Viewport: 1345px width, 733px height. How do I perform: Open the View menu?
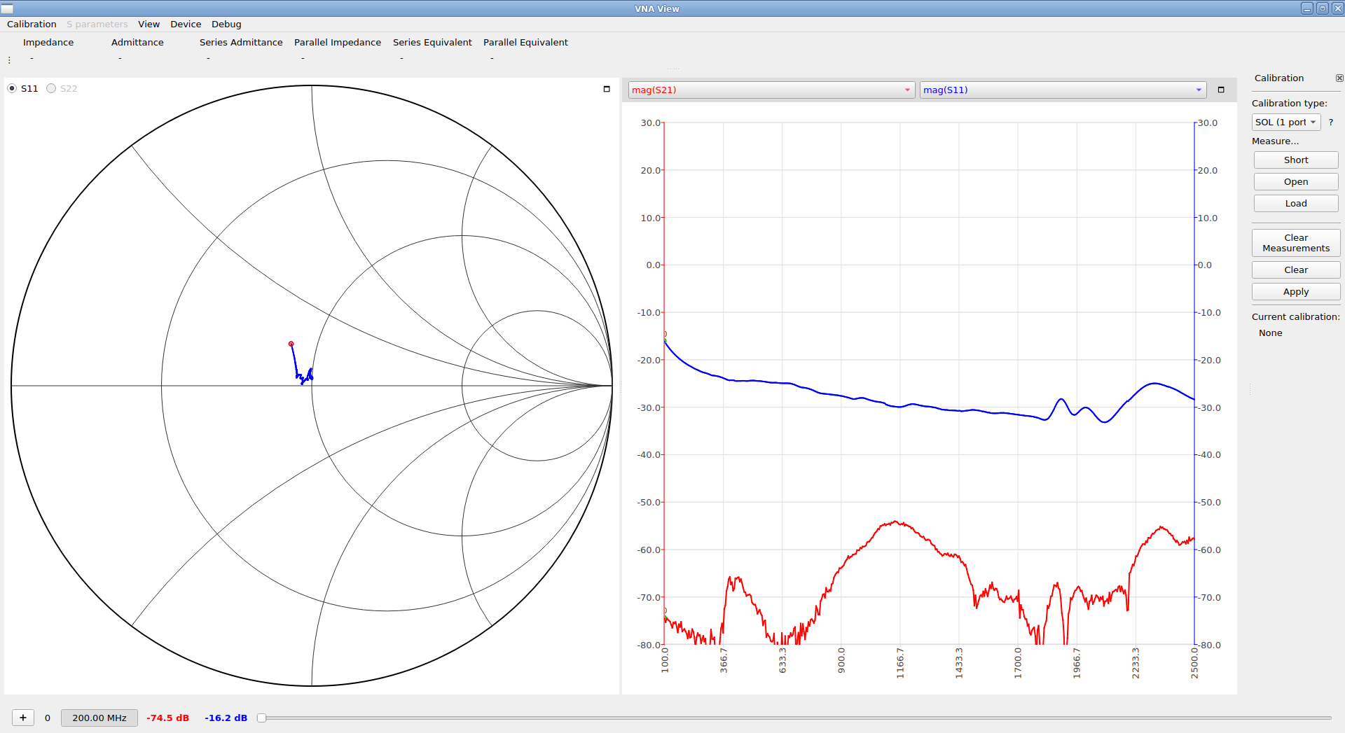[x=149, y=24]
